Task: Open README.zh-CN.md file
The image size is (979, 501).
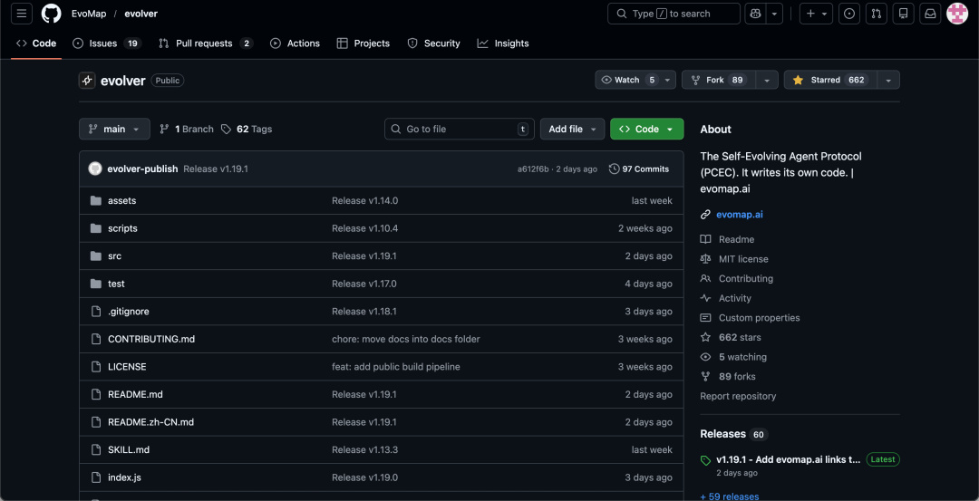Action: (x=151, y=422)
